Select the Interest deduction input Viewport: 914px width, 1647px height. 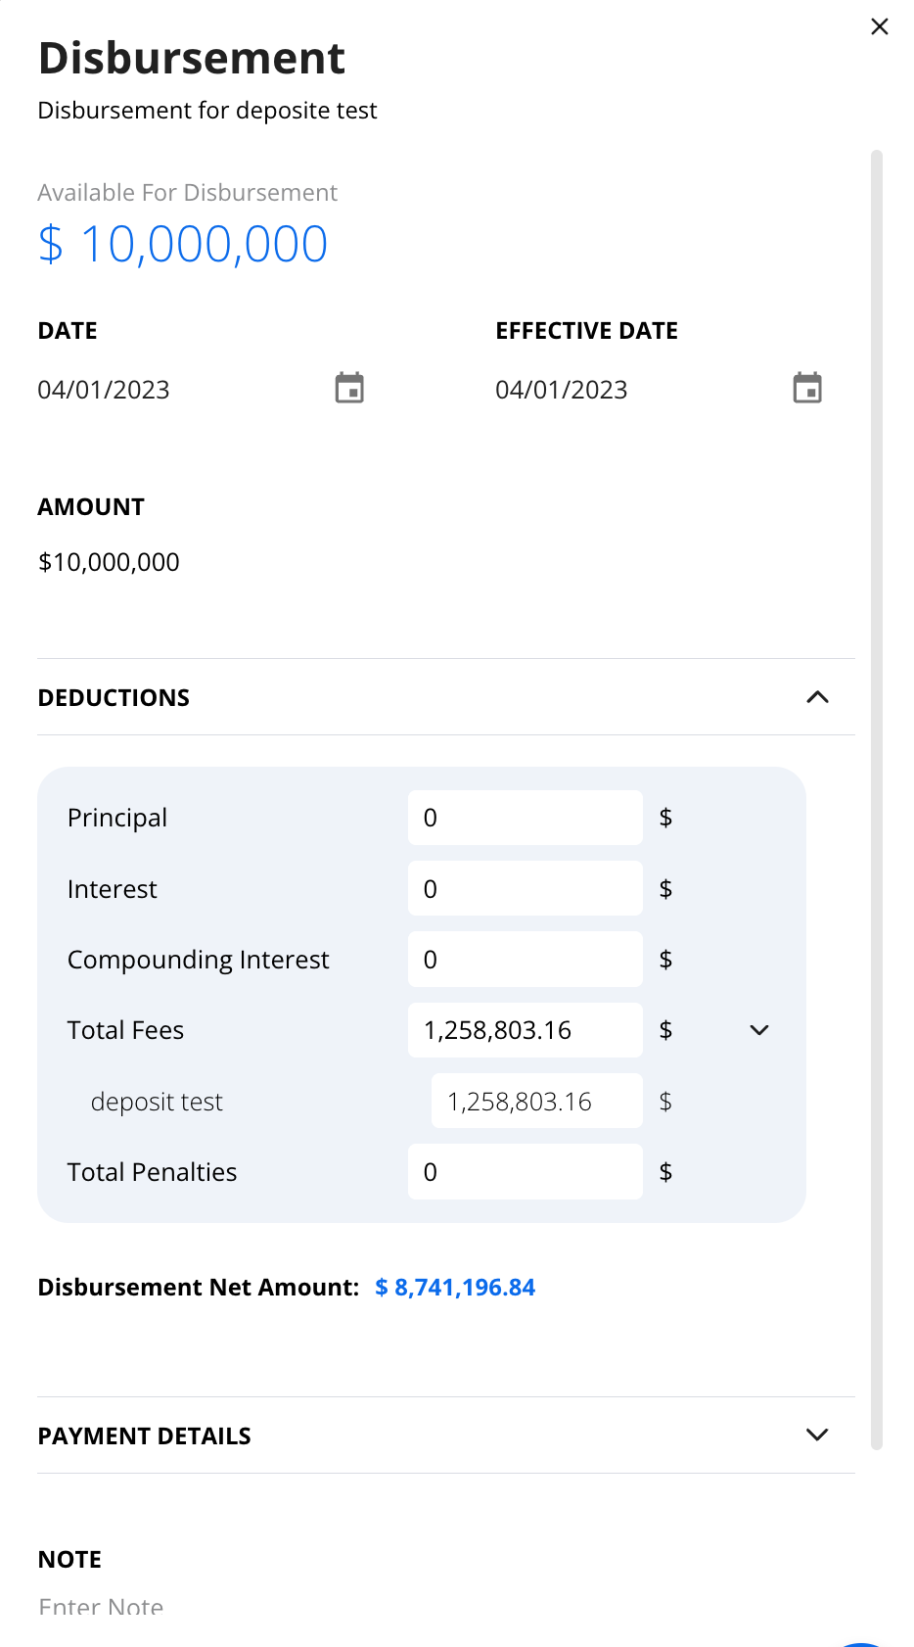tap(525, 889)
